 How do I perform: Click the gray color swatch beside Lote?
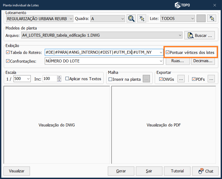coord(201,18)
